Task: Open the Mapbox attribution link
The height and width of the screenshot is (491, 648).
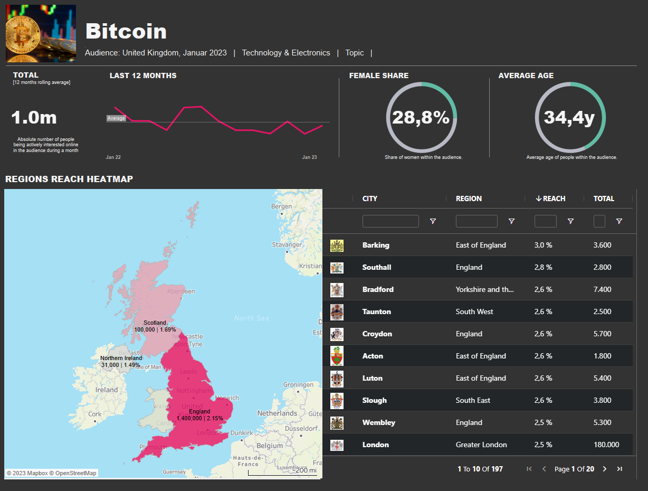Action: point(27,473)
